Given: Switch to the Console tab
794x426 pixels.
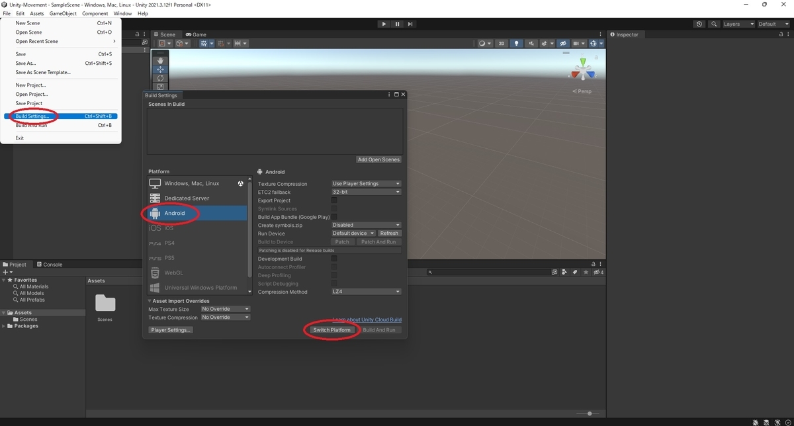Looking at the screenshot, I should [x=50, y=265].
